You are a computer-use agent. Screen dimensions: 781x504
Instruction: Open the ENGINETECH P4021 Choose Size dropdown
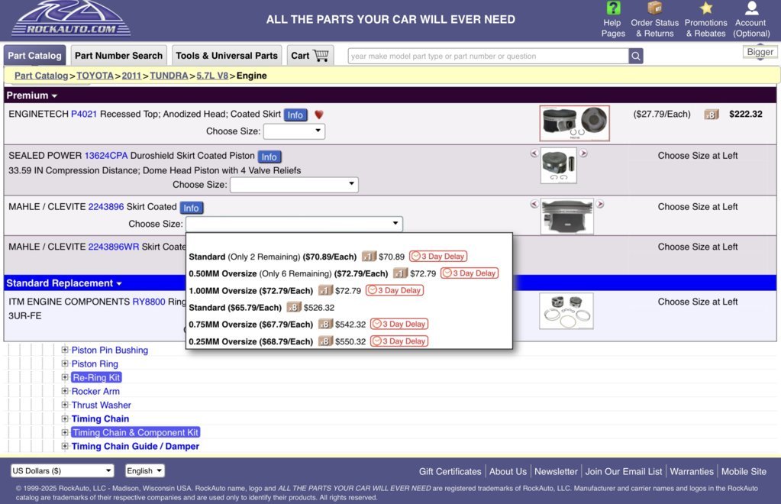click(x=294, y=131)
